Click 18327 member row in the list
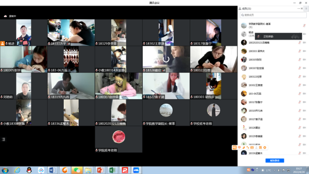 tap(273, 119)
